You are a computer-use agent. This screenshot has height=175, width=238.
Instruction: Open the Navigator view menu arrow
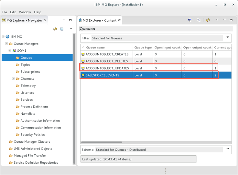tap(71, 28)
